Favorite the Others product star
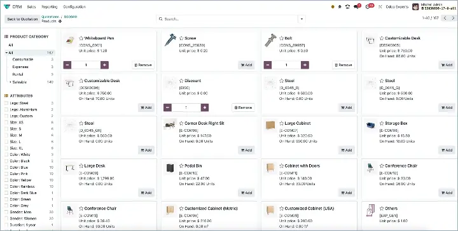458x231 pixels. click(x=382, y=209)
